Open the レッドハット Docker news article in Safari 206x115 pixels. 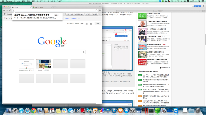tap(156, 76)
